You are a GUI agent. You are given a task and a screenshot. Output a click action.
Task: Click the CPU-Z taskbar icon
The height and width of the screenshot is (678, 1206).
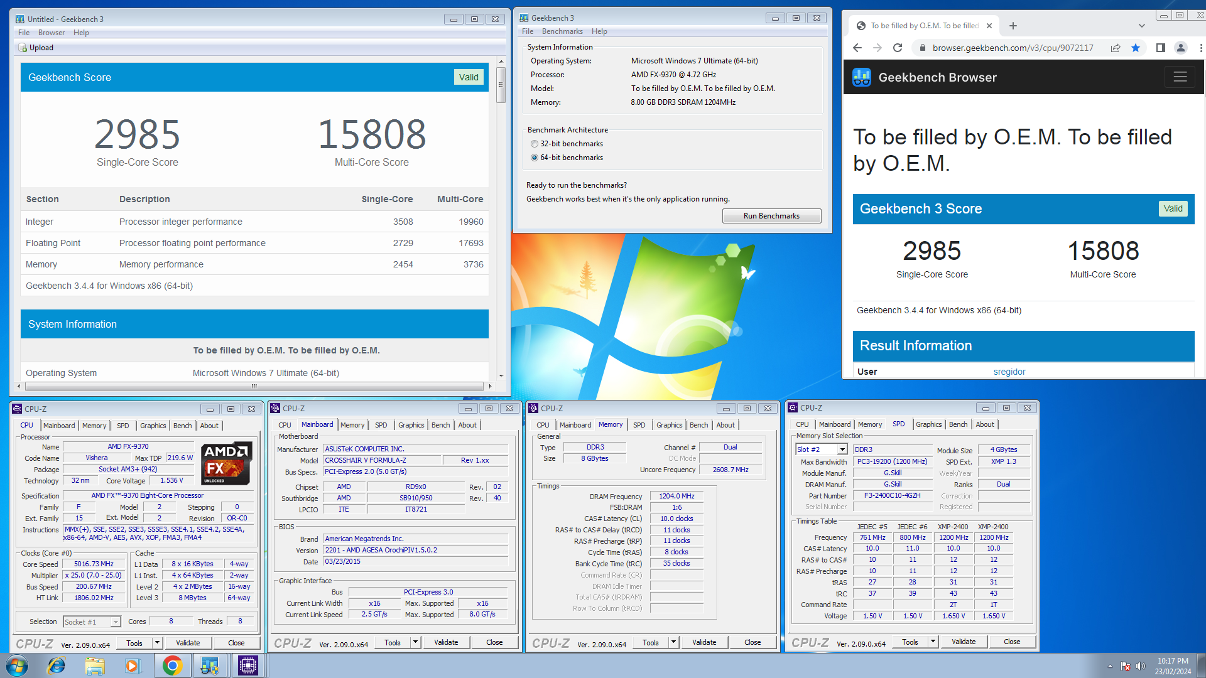coord(248,665)
